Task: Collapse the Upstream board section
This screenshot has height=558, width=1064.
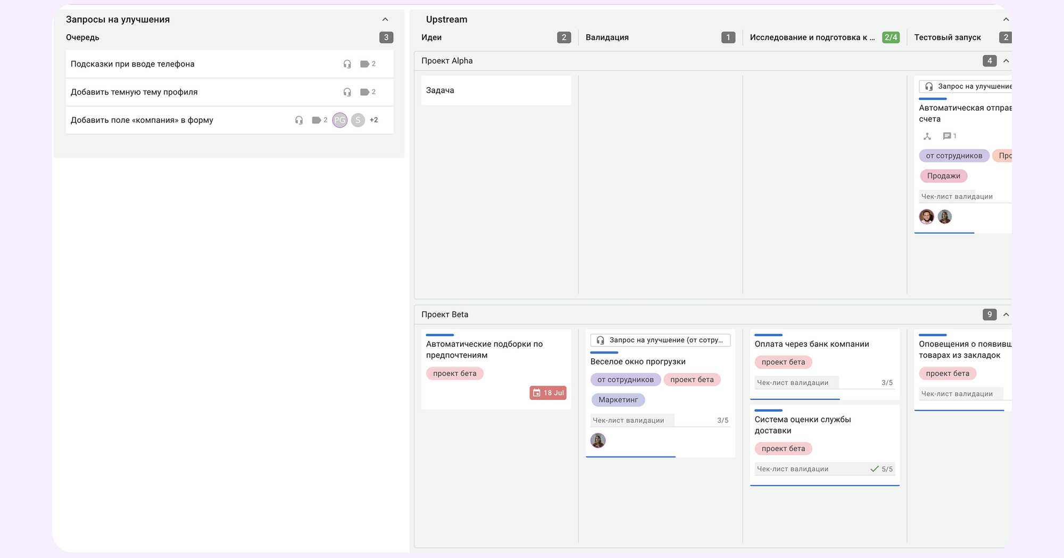Action: pos(1006,20)
